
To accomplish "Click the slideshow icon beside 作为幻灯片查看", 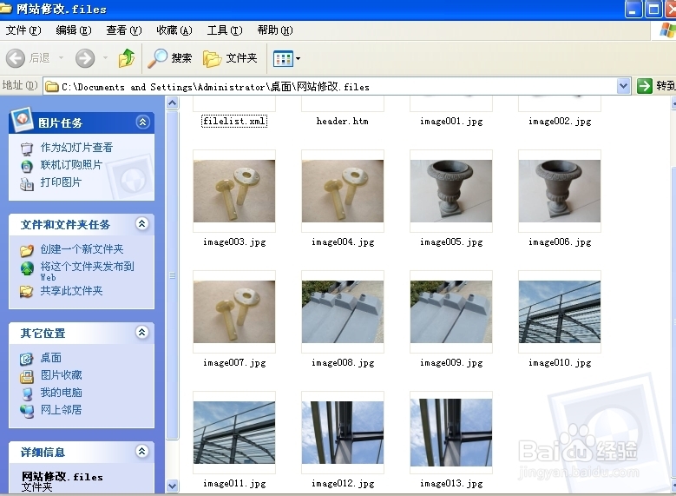I will [27, 149].
